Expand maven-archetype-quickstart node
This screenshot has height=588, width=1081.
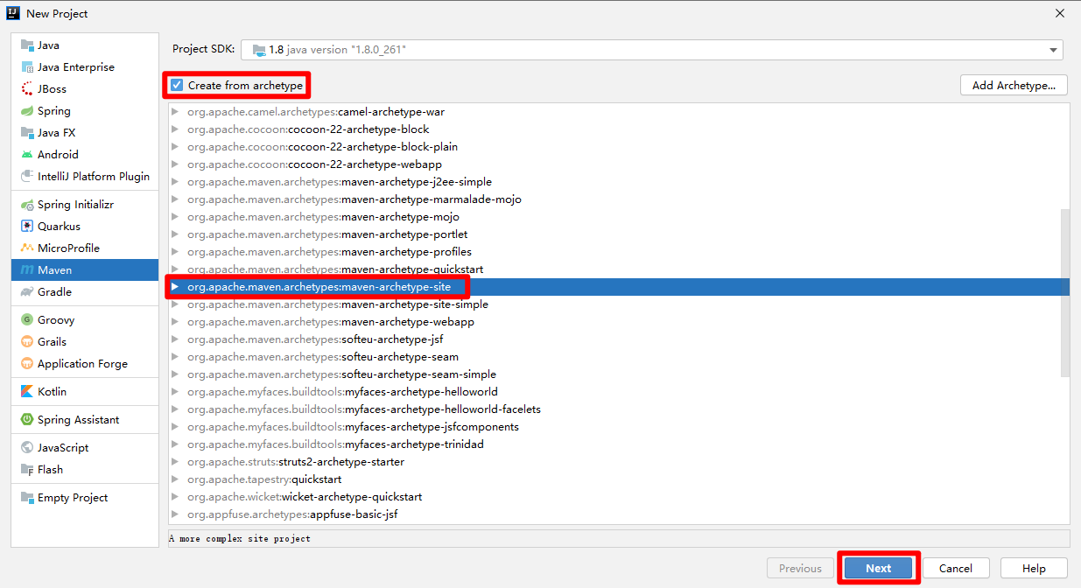[x=176, y=269]
